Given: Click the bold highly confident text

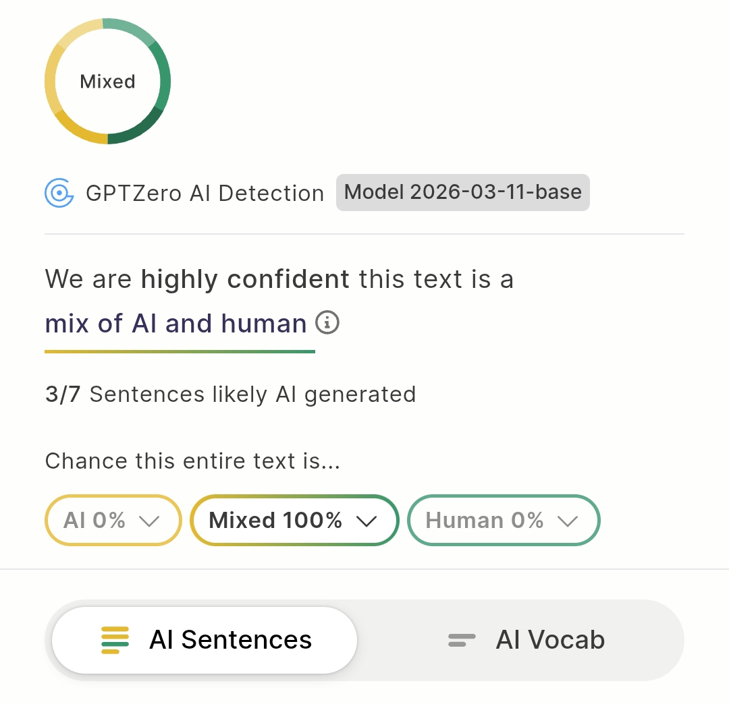Looking at the screenshot, I should [244, 278].
